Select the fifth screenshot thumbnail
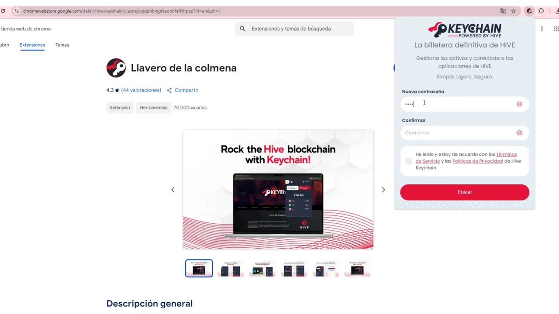559x314 pixels. [x=326, y=268]
